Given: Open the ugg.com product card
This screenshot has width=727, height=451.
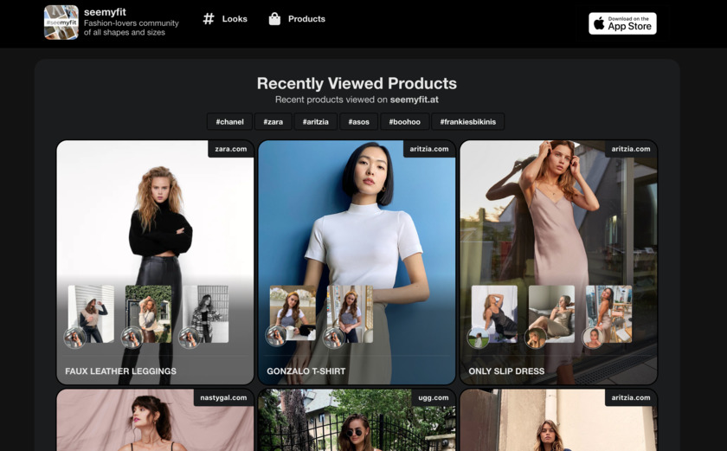Looking at the screenshot, I should [357, 420].
